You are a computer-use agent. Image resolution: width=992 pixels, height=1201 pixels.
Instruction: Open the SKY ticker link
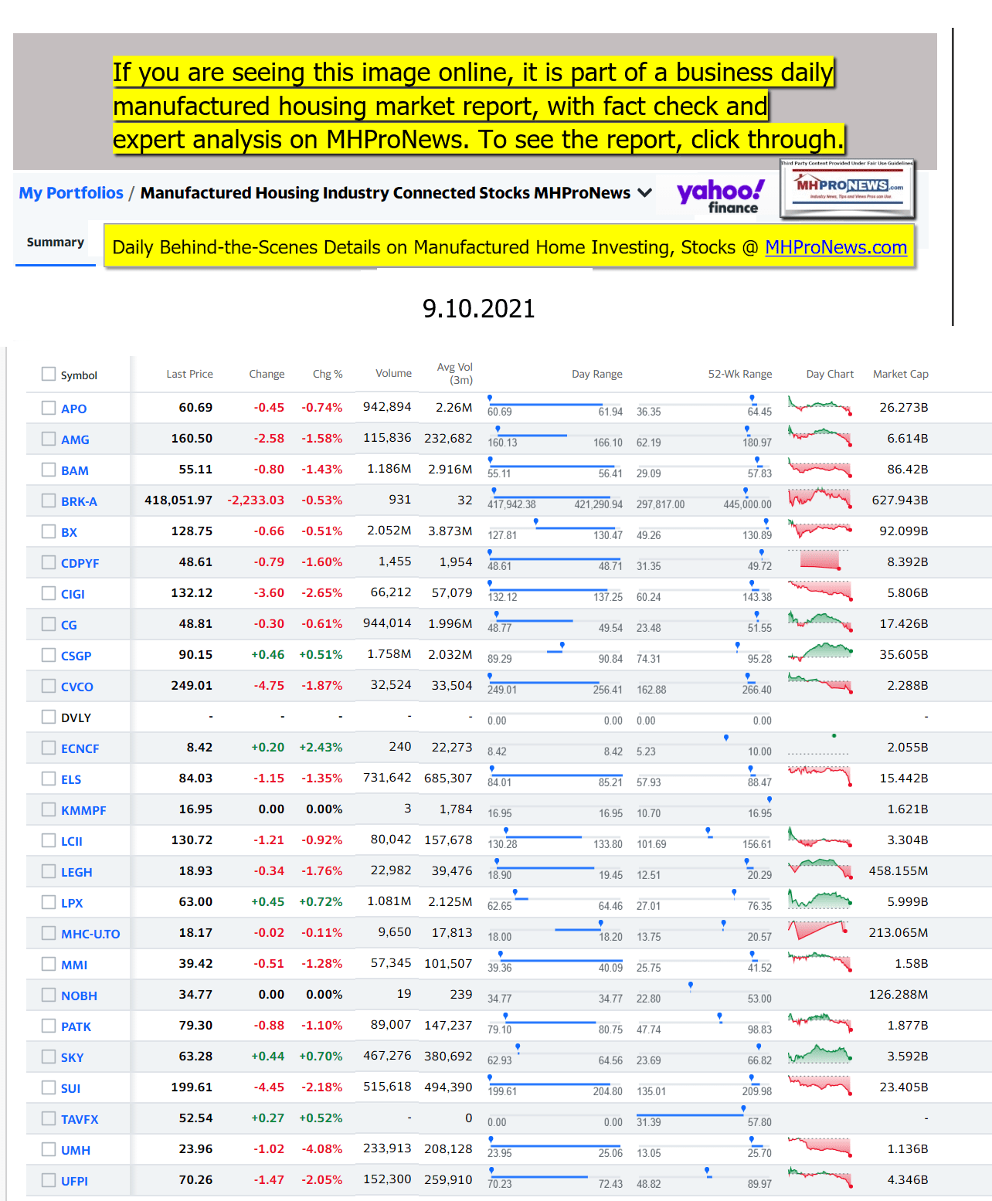[x=73, y=1057]
